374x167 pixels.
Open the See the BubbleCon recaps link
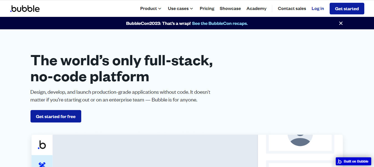[220, 24]
